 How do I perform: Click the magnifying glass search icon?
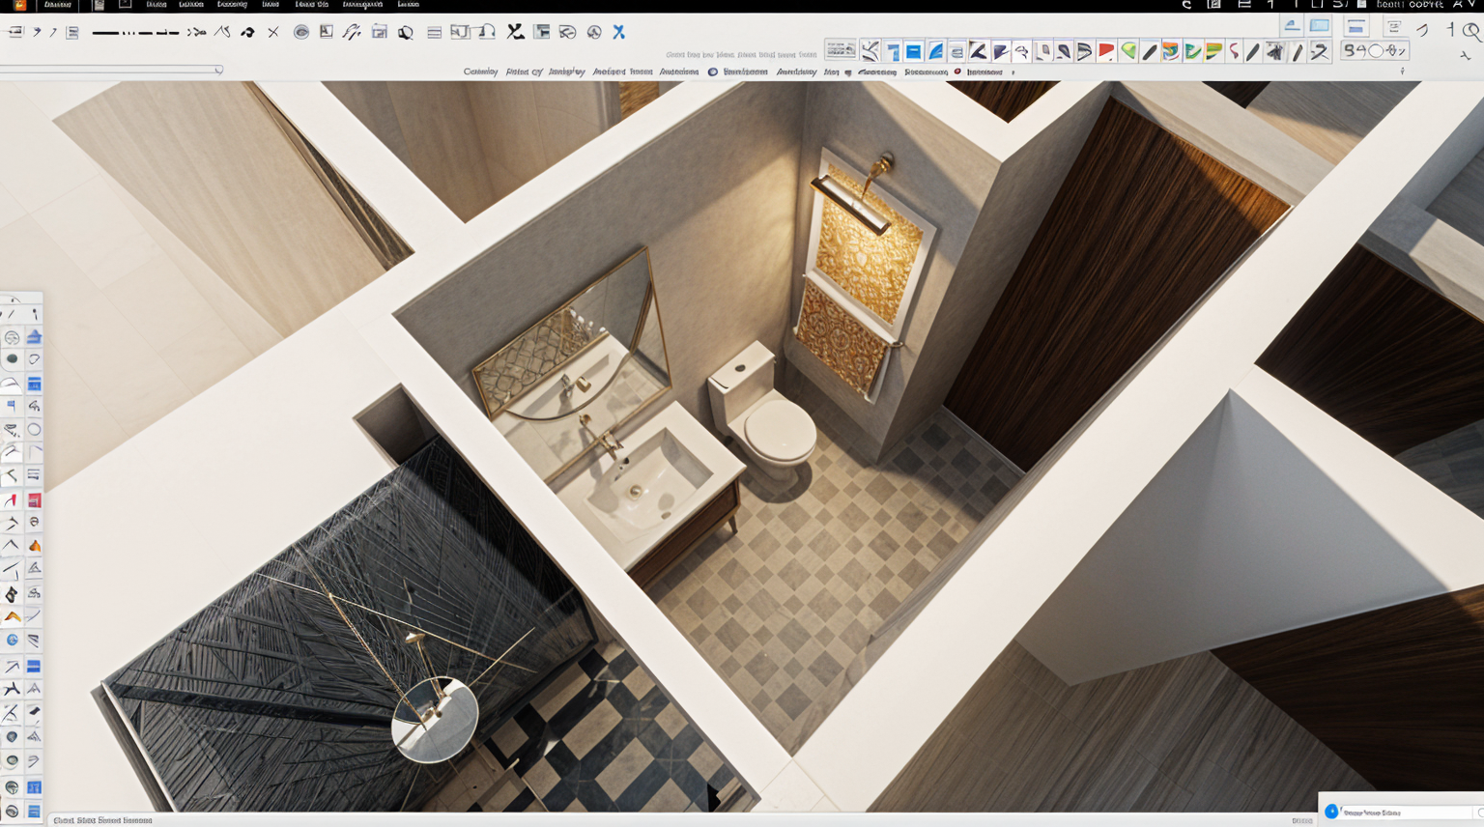point(1470,31)
